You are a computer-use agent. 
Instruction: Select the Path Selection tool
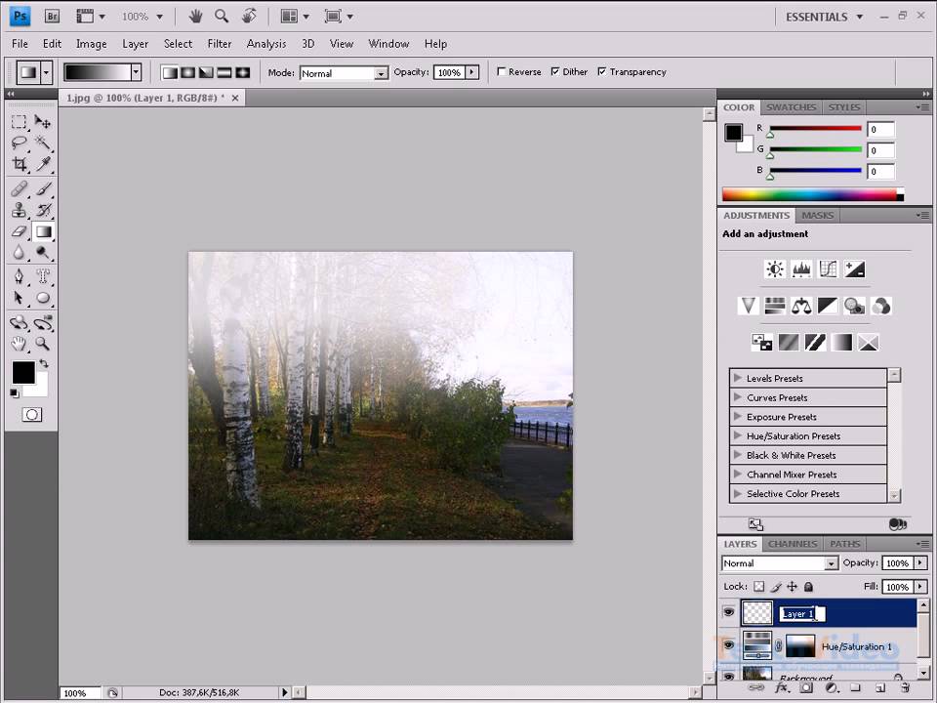(x=19, y=297)
